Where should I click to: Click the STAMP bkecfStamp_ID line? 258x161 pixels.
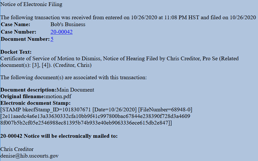96,110
